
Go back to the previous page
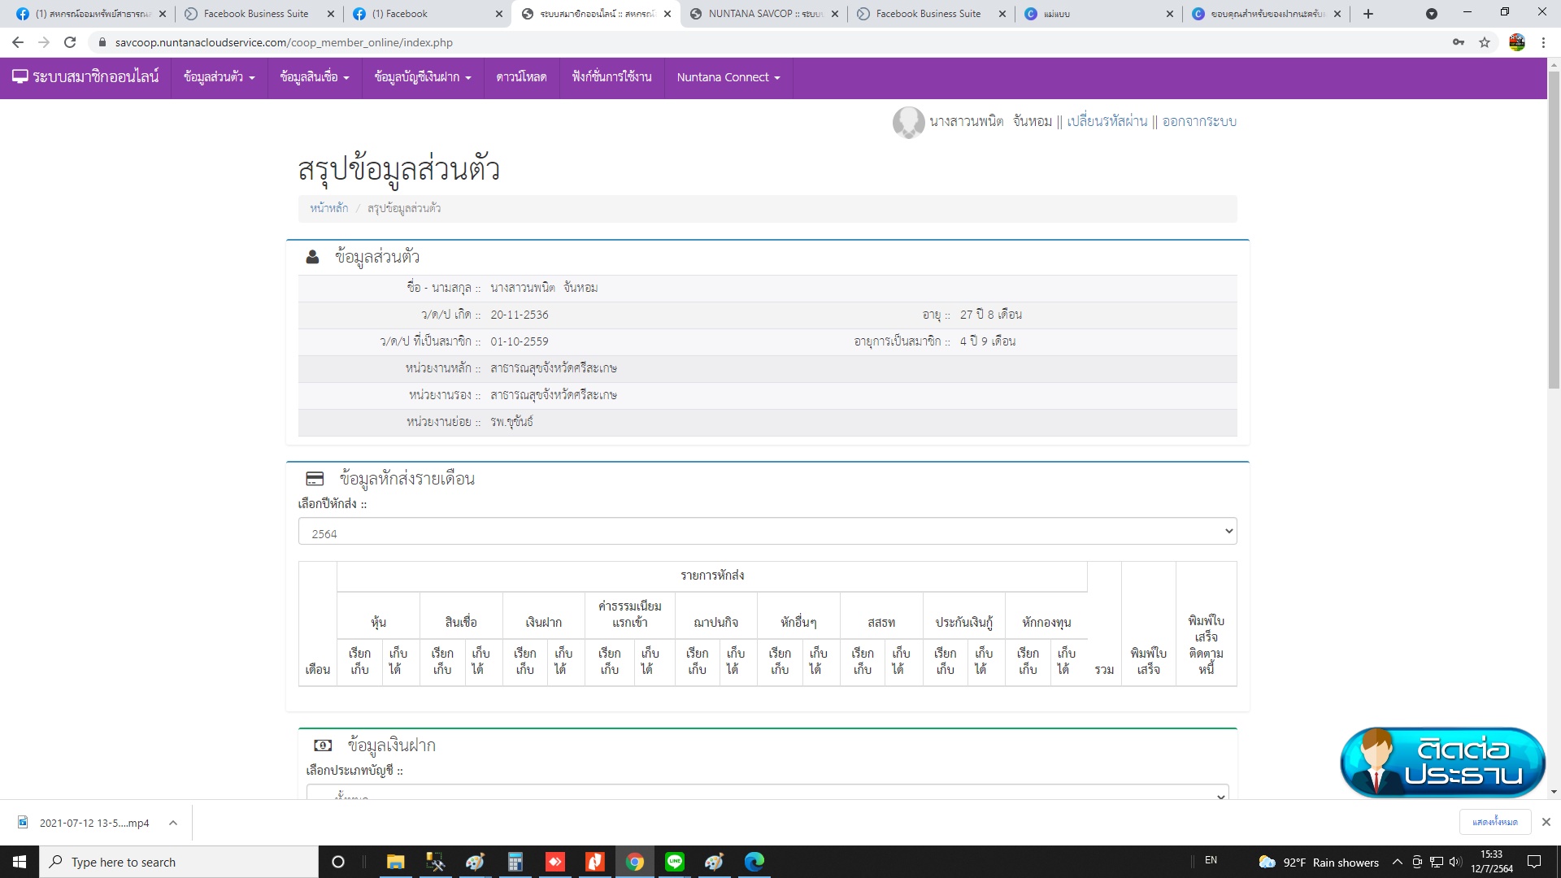click(x=18, y=42)
